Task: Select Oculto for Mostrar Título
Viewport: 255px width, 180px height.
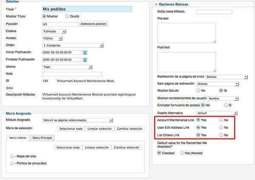Action: coord(67,16)
